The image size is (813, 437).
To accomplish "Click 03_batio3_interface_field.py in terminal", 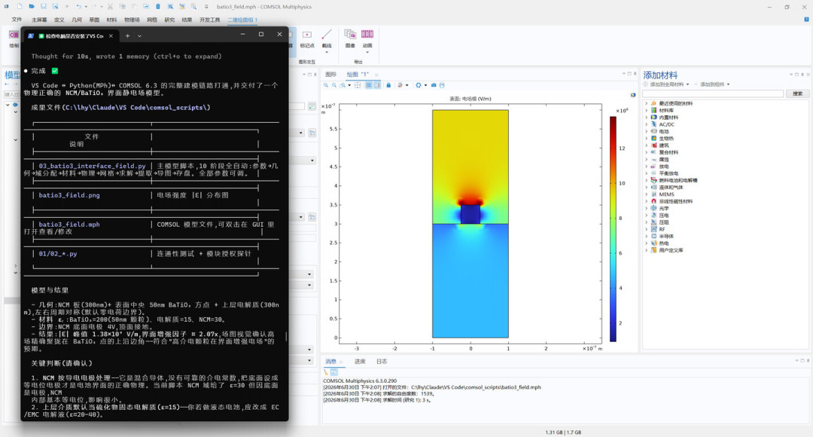I will 93,166.
